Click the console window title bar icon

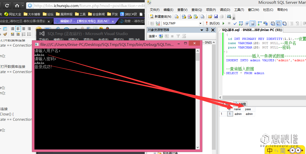pos(37,44)
